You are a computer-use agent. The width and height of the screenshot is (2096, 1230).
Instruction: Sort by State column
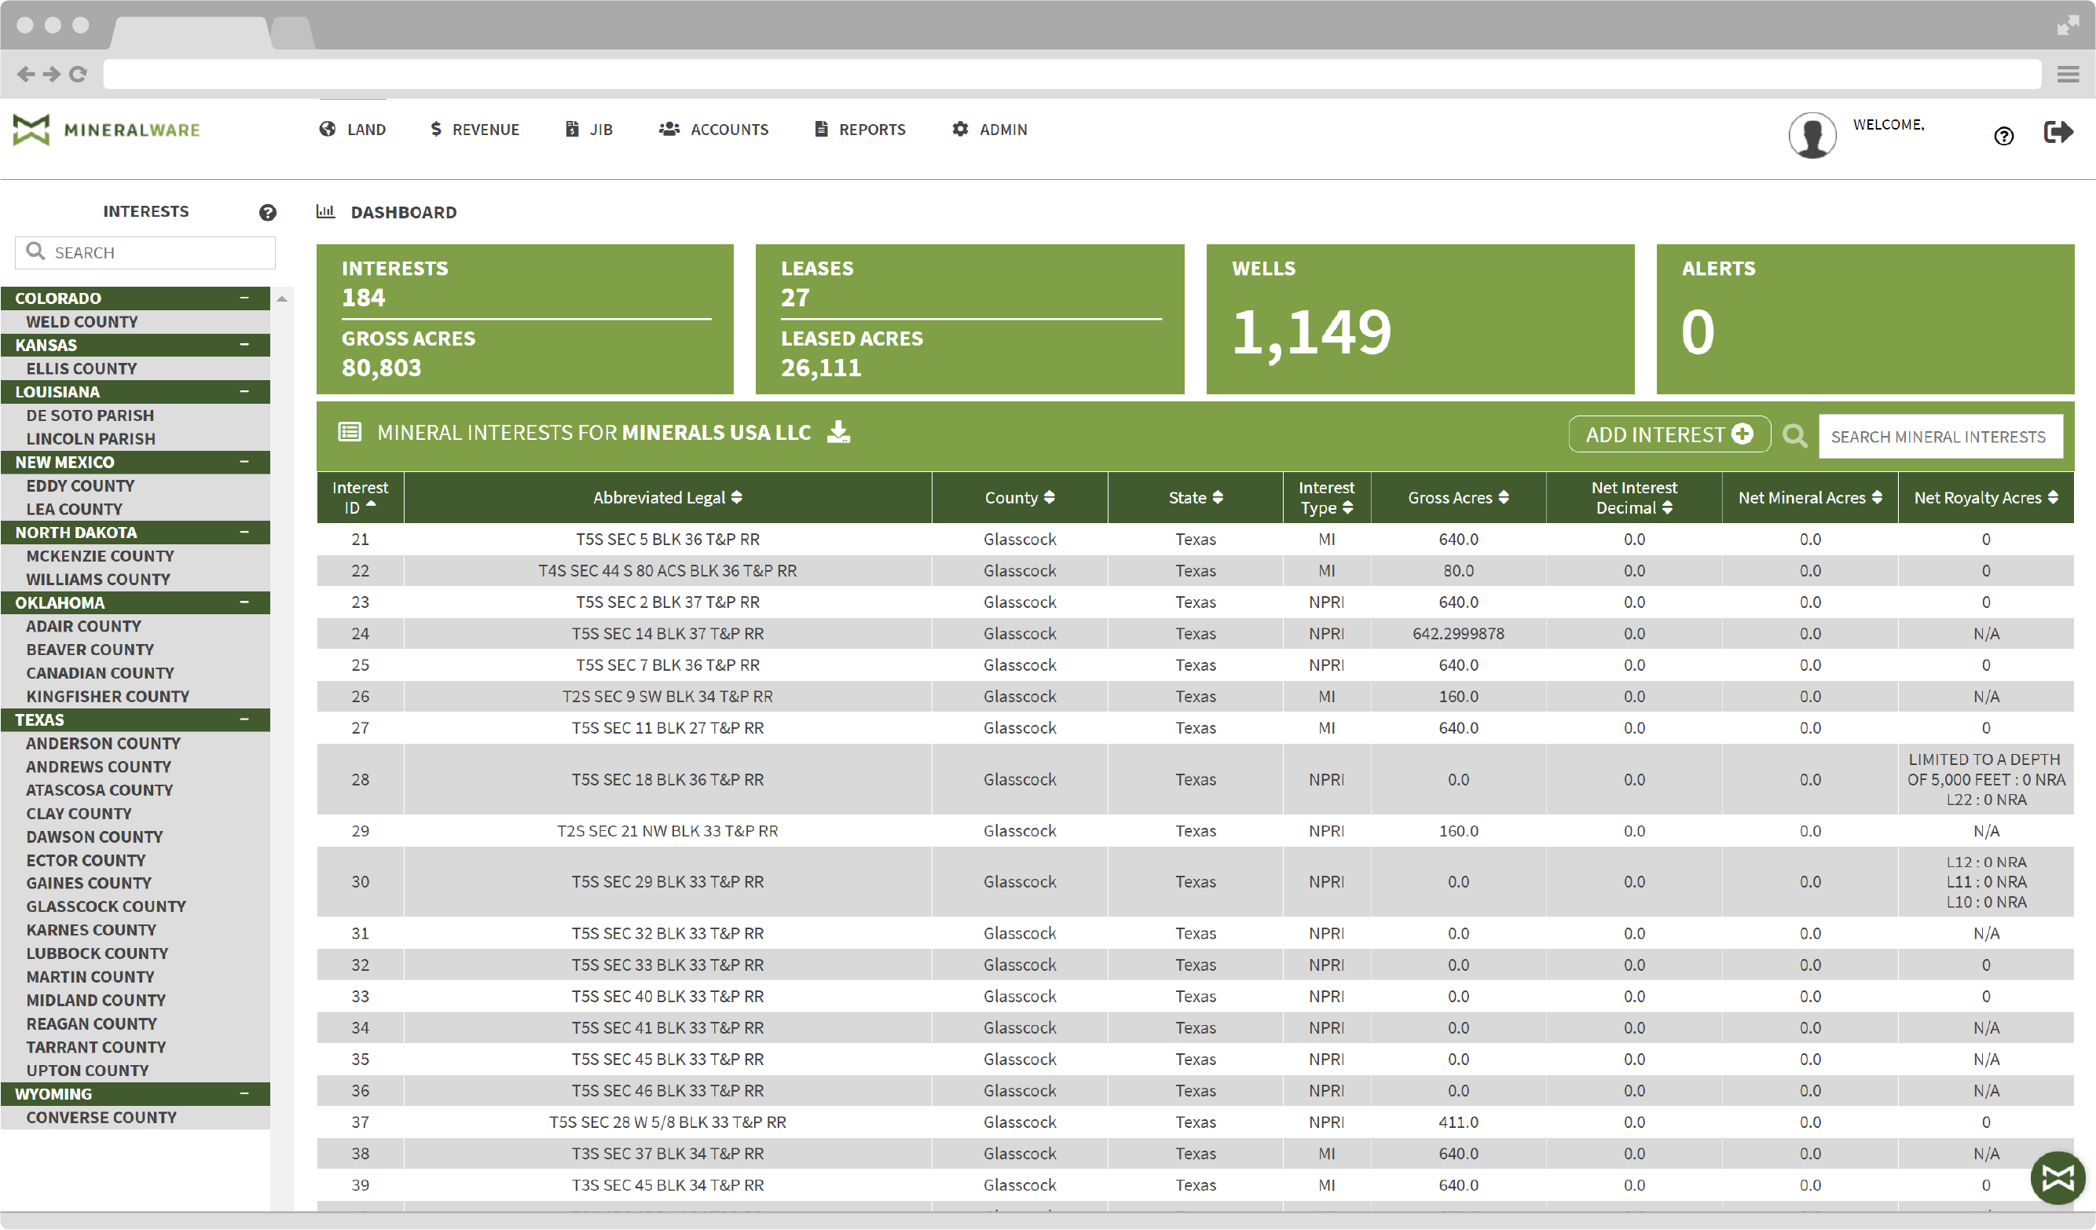tap(1195, 497)
